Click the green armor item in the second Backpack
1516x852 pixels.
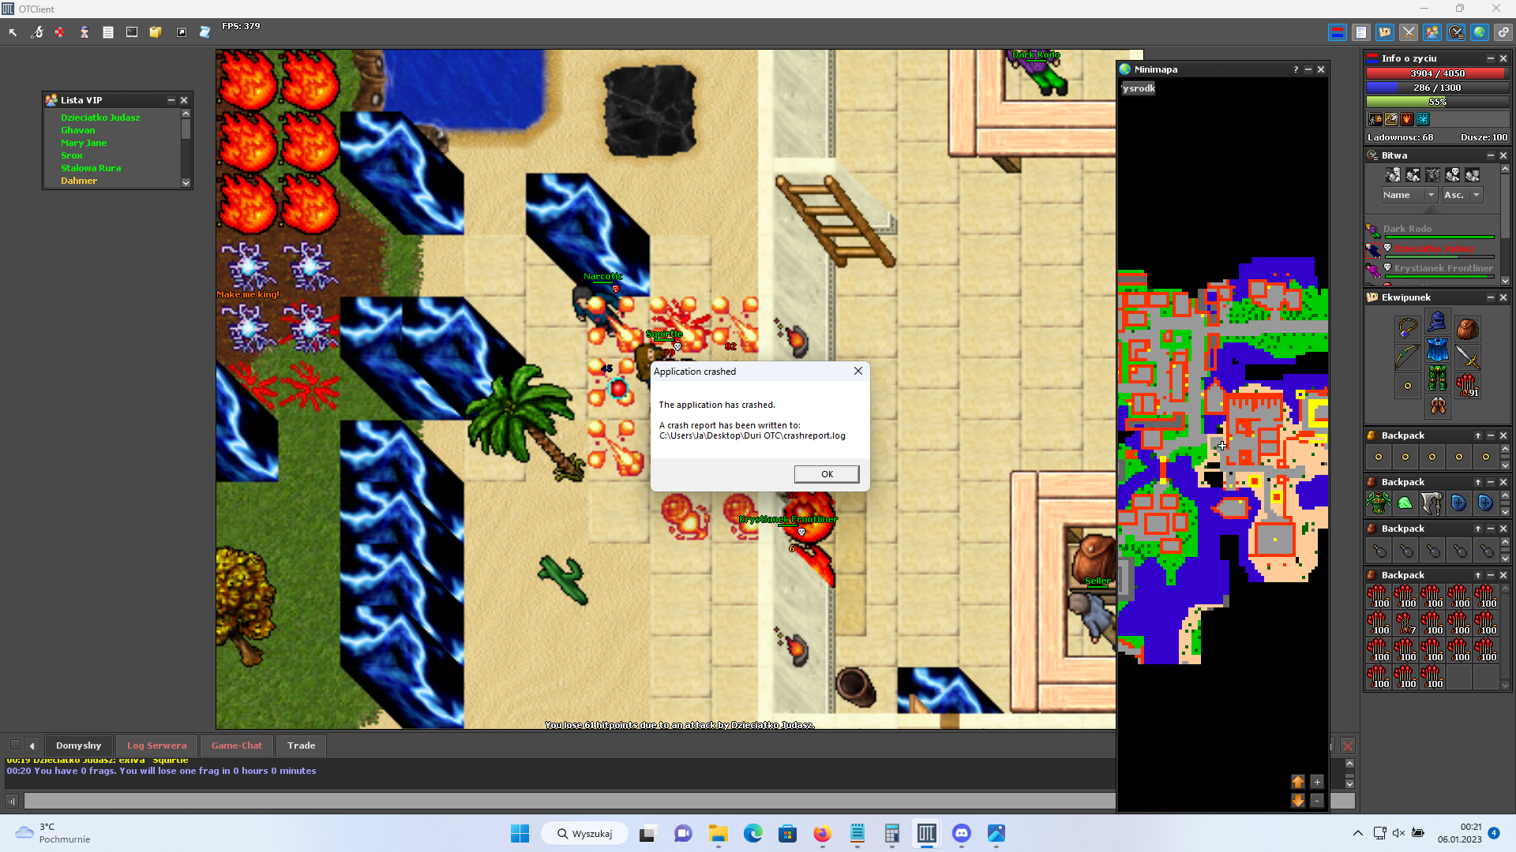tap(1379, 503)
